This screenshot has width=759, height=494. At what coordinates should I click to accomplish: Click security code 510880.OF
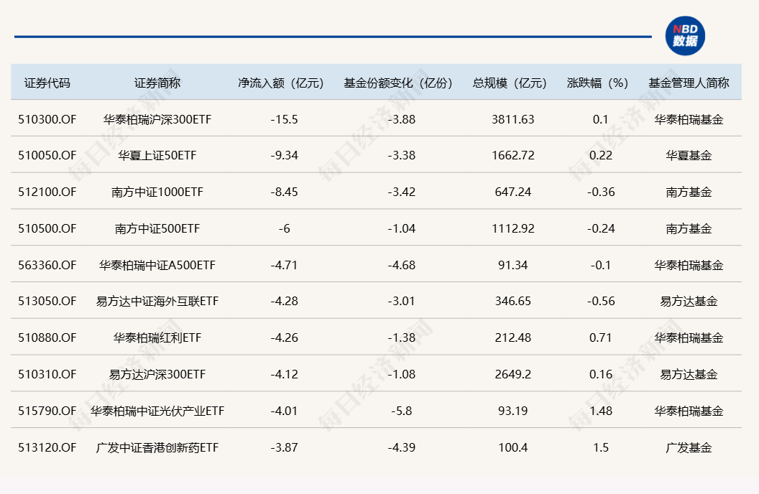click(x=47, y=338)
